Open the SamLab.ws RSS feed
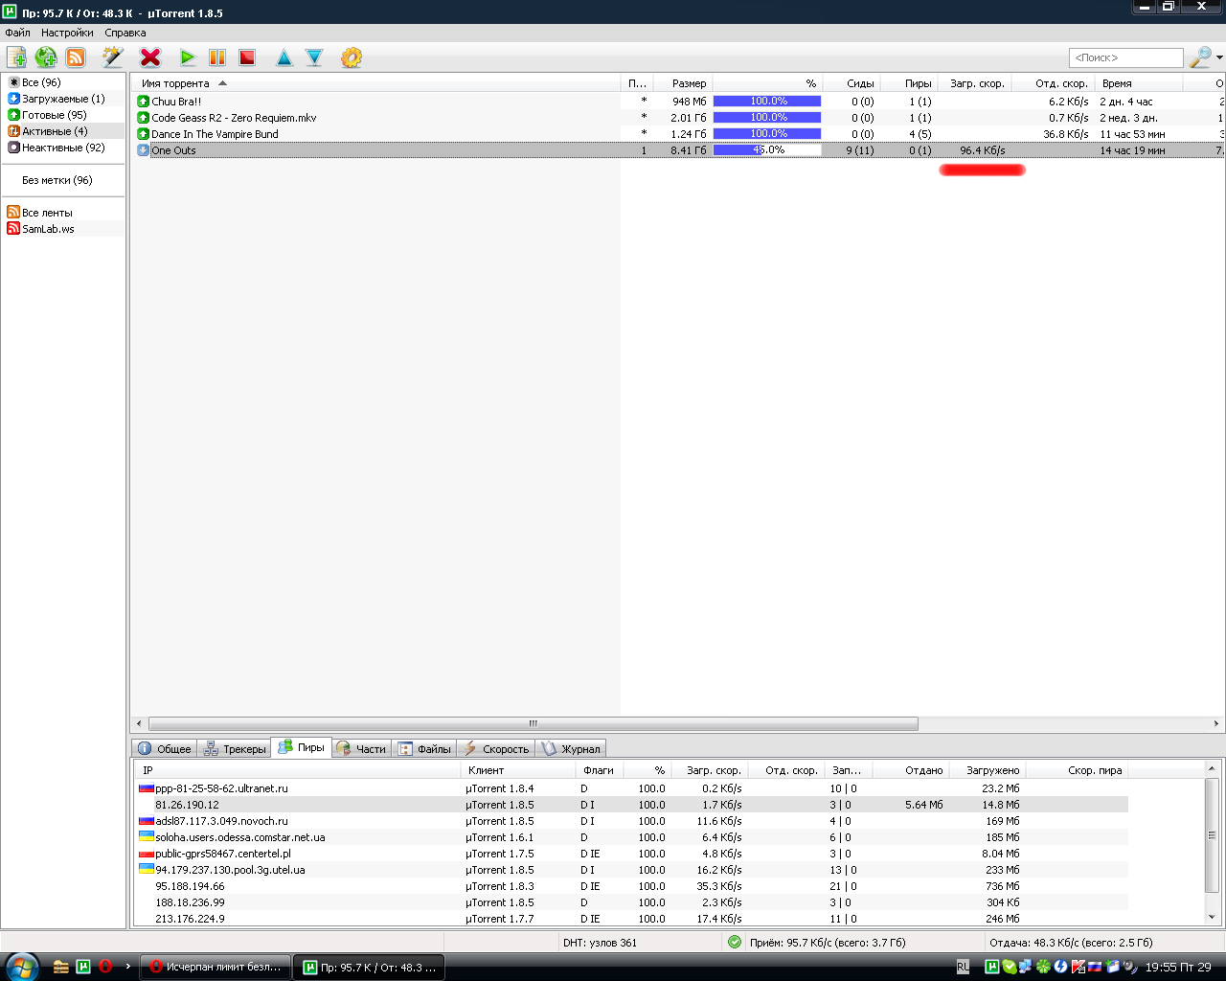 pos(48,229)
